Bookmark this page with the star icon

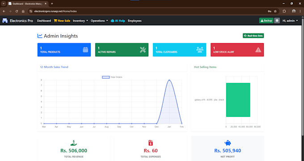pyautogui.click(x=275, y=11)
